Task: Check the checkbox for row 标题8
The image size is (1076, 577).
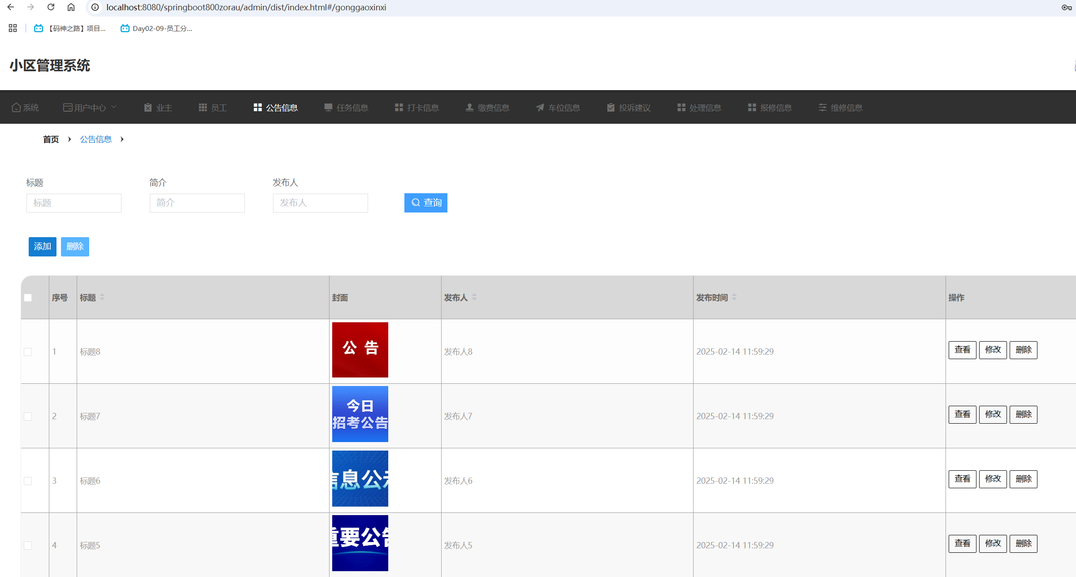Action: click(28, 352)
